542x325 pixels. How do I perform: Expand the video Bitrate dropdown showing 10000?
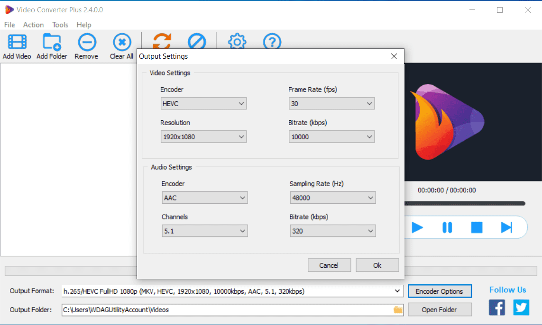click(x=332, y=137)
